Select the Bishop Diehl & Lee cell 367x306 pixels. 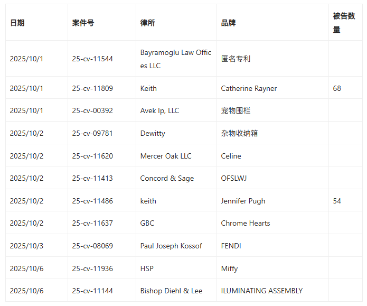point(171,291)
